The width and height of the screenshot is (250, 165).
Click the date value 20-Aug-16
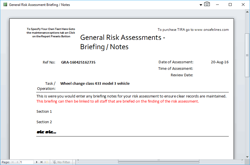coord(219,62)
